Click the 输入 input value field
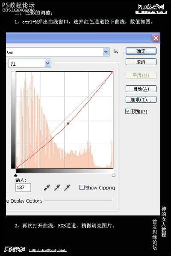The width and height of the screenshot is (171, 256). pyautogui.click(x=23, y=187)
